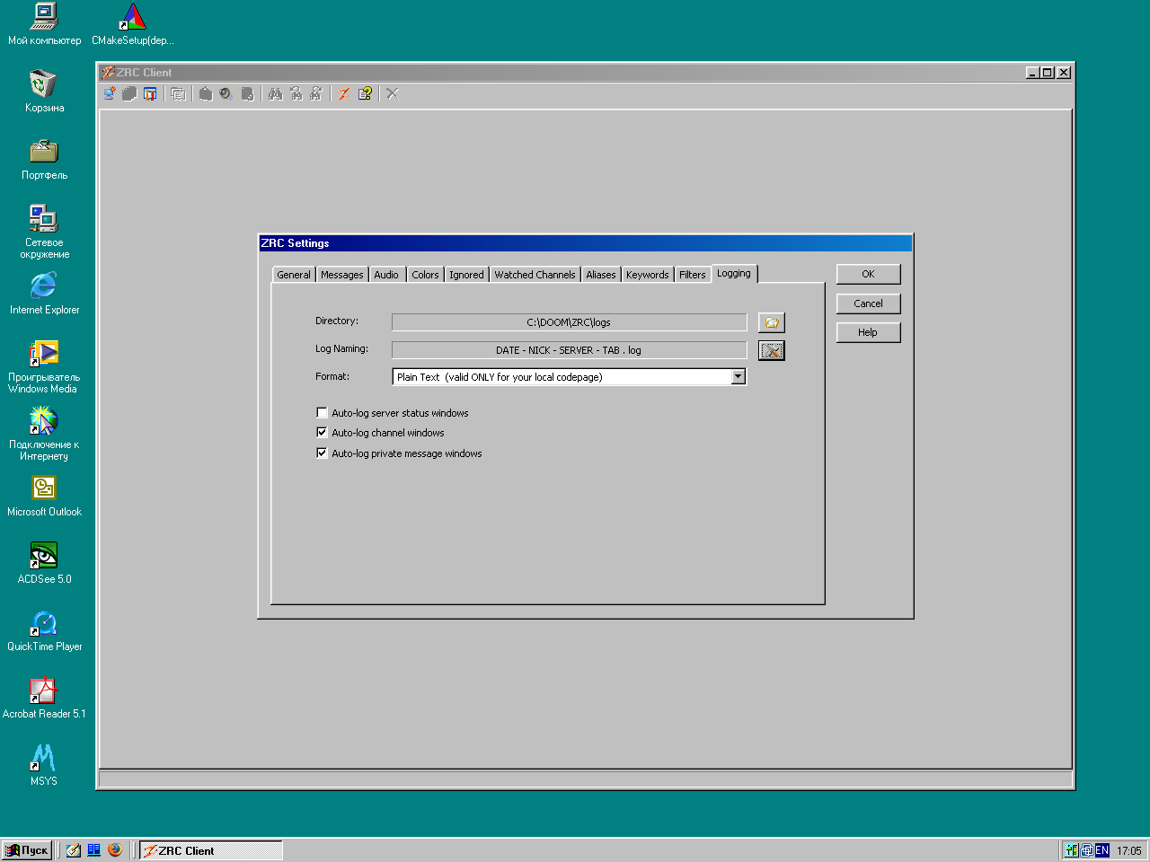This screenshot has width=1150, height=862.
Task: Open the Watched Channels tab
Action: 535,275
